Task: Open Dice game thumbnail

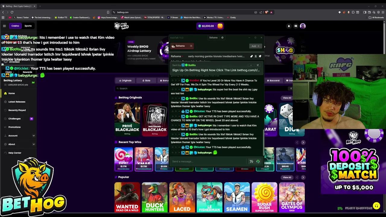Action: pos(292,119)
